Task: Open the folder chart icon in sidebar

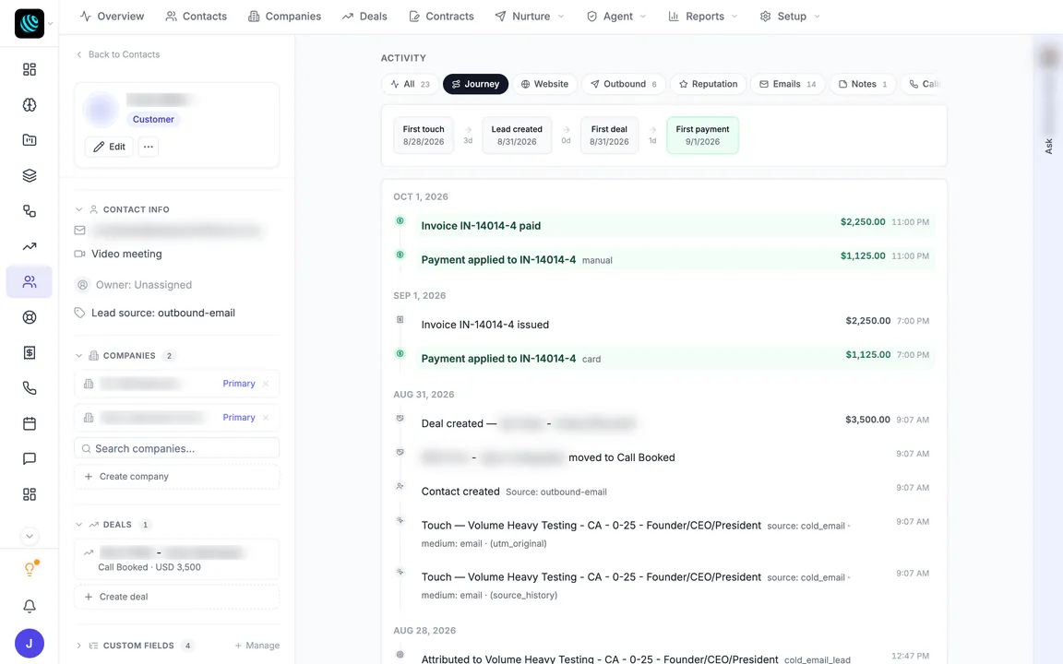Action: point(30,140)
